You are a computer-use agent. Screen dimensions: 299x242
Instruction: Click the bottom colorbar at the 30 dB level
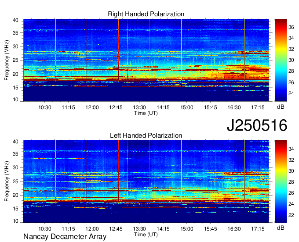pos(281,171)
